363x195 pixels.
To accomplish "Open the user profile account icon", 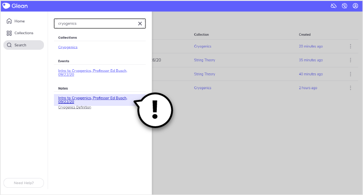I will pos(355,6).
